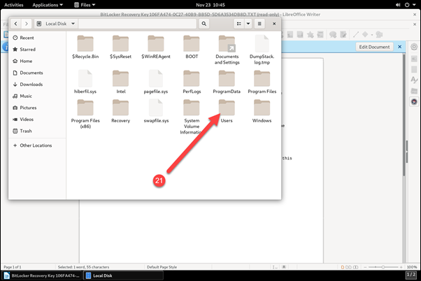Image resolution: width=421 pixels, height=281 pixels.
Task: Expand the Local Disk path dropdown
Action: tap(73, 24)
